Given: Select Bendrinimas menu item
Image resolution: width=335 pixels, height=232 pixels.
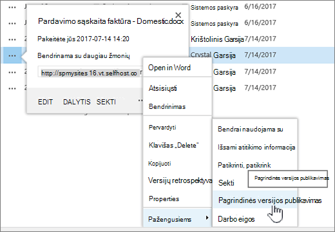Looking at the screenshot, I should (177, 106).
